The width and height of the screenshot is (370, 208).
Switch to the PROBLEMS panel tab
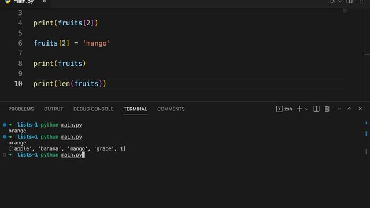click(21, 109)
